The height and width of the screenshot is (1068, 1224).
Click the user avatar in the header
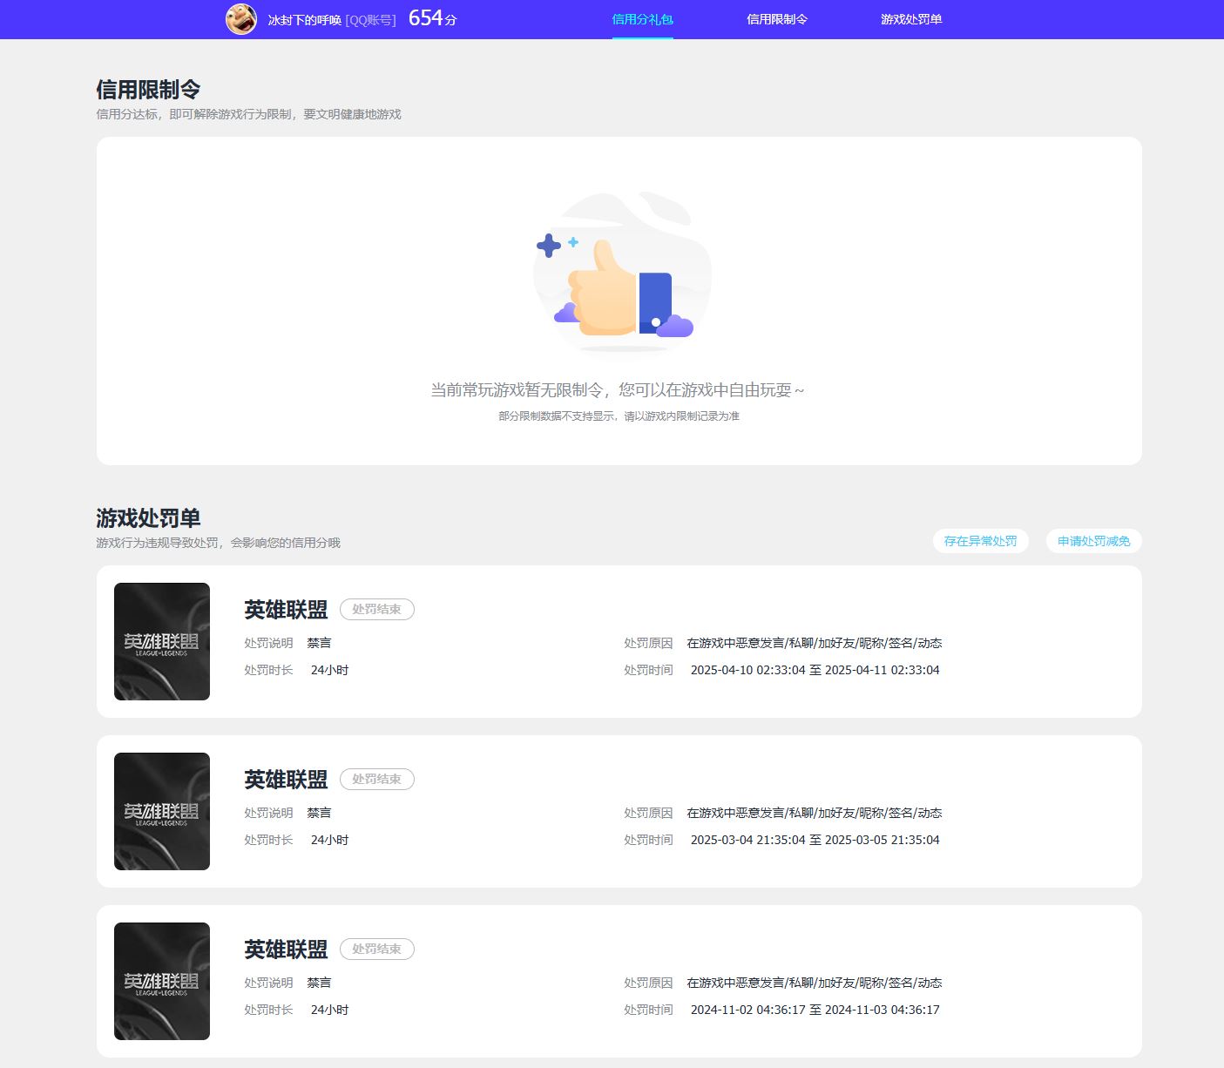(241, 19)
